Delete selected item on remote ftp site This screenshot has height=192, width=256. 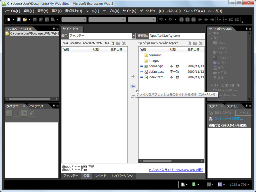(201, 43)
